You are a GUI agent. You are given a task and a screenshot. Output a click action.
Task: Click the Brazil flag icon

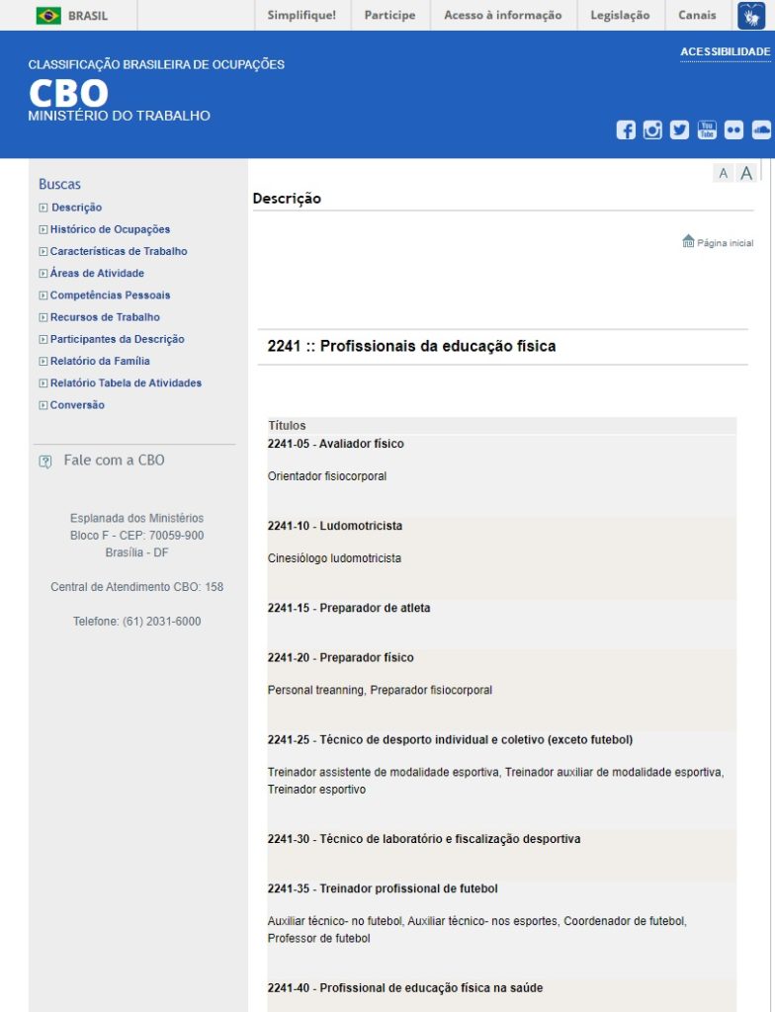point(48,15)
